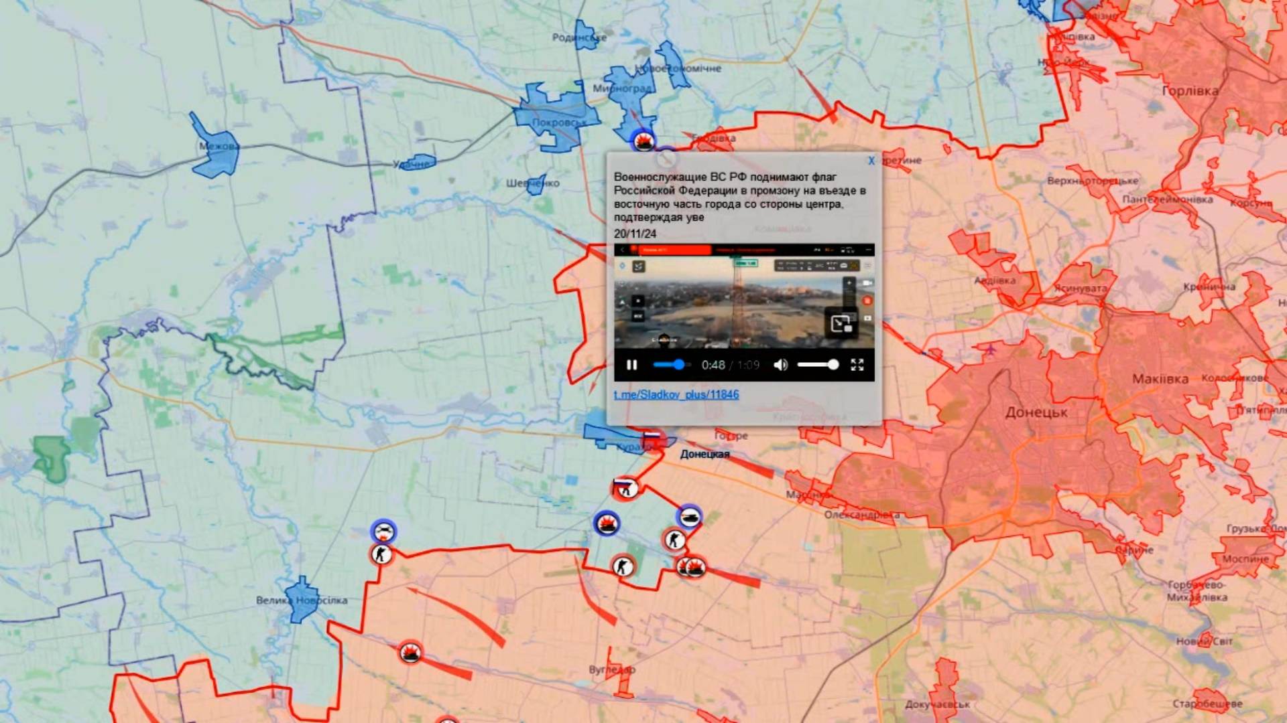Viewport: 1287px width, 723px height.
Task: Pause the popup video playback
Action: (631, 365)
